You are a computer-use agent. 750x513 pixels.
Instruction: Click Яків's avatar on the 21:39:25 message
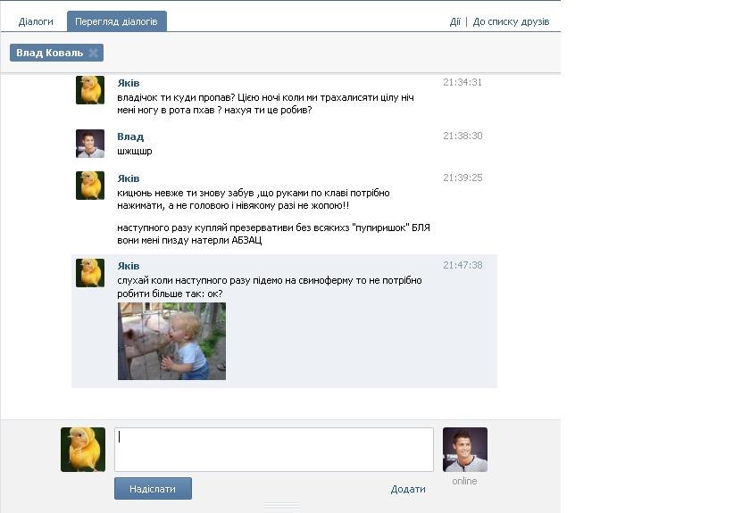tap(90, 186)
